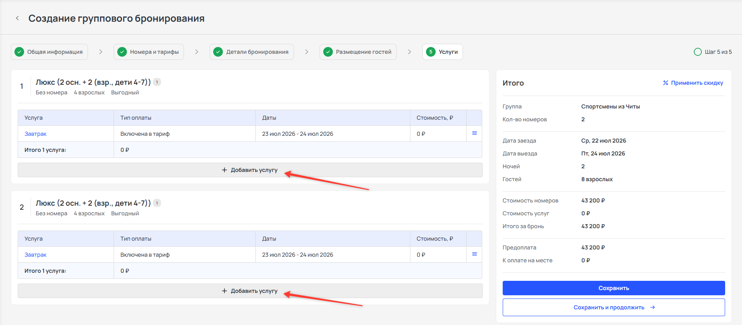Click the chevron after Общая информация step

click(x=100, y=52)
